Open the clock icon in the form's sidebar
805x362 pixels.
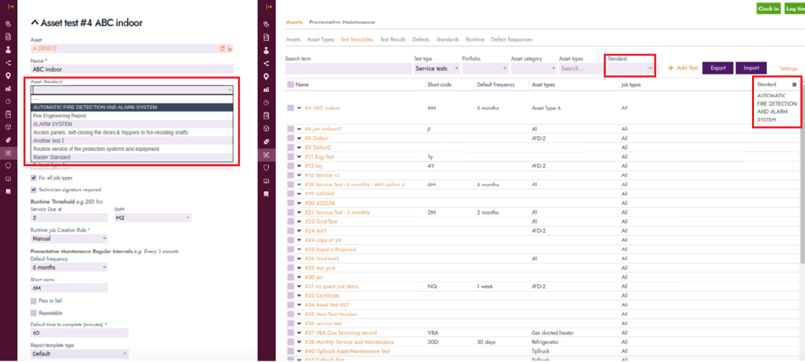click(x=9, y=101)
